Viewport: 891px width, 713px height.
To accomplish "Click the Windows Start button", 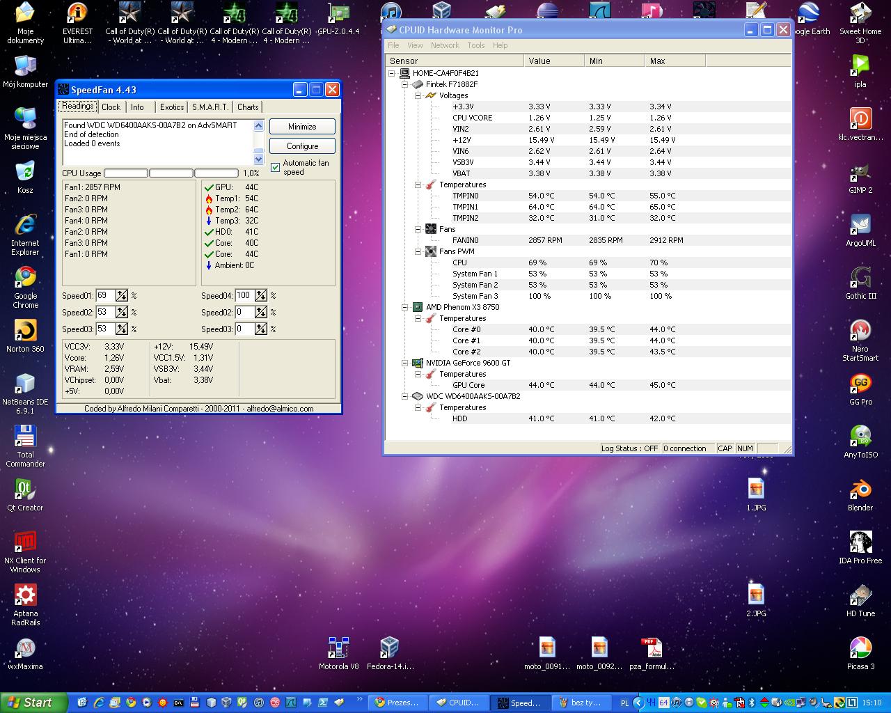I will (32, 703).
